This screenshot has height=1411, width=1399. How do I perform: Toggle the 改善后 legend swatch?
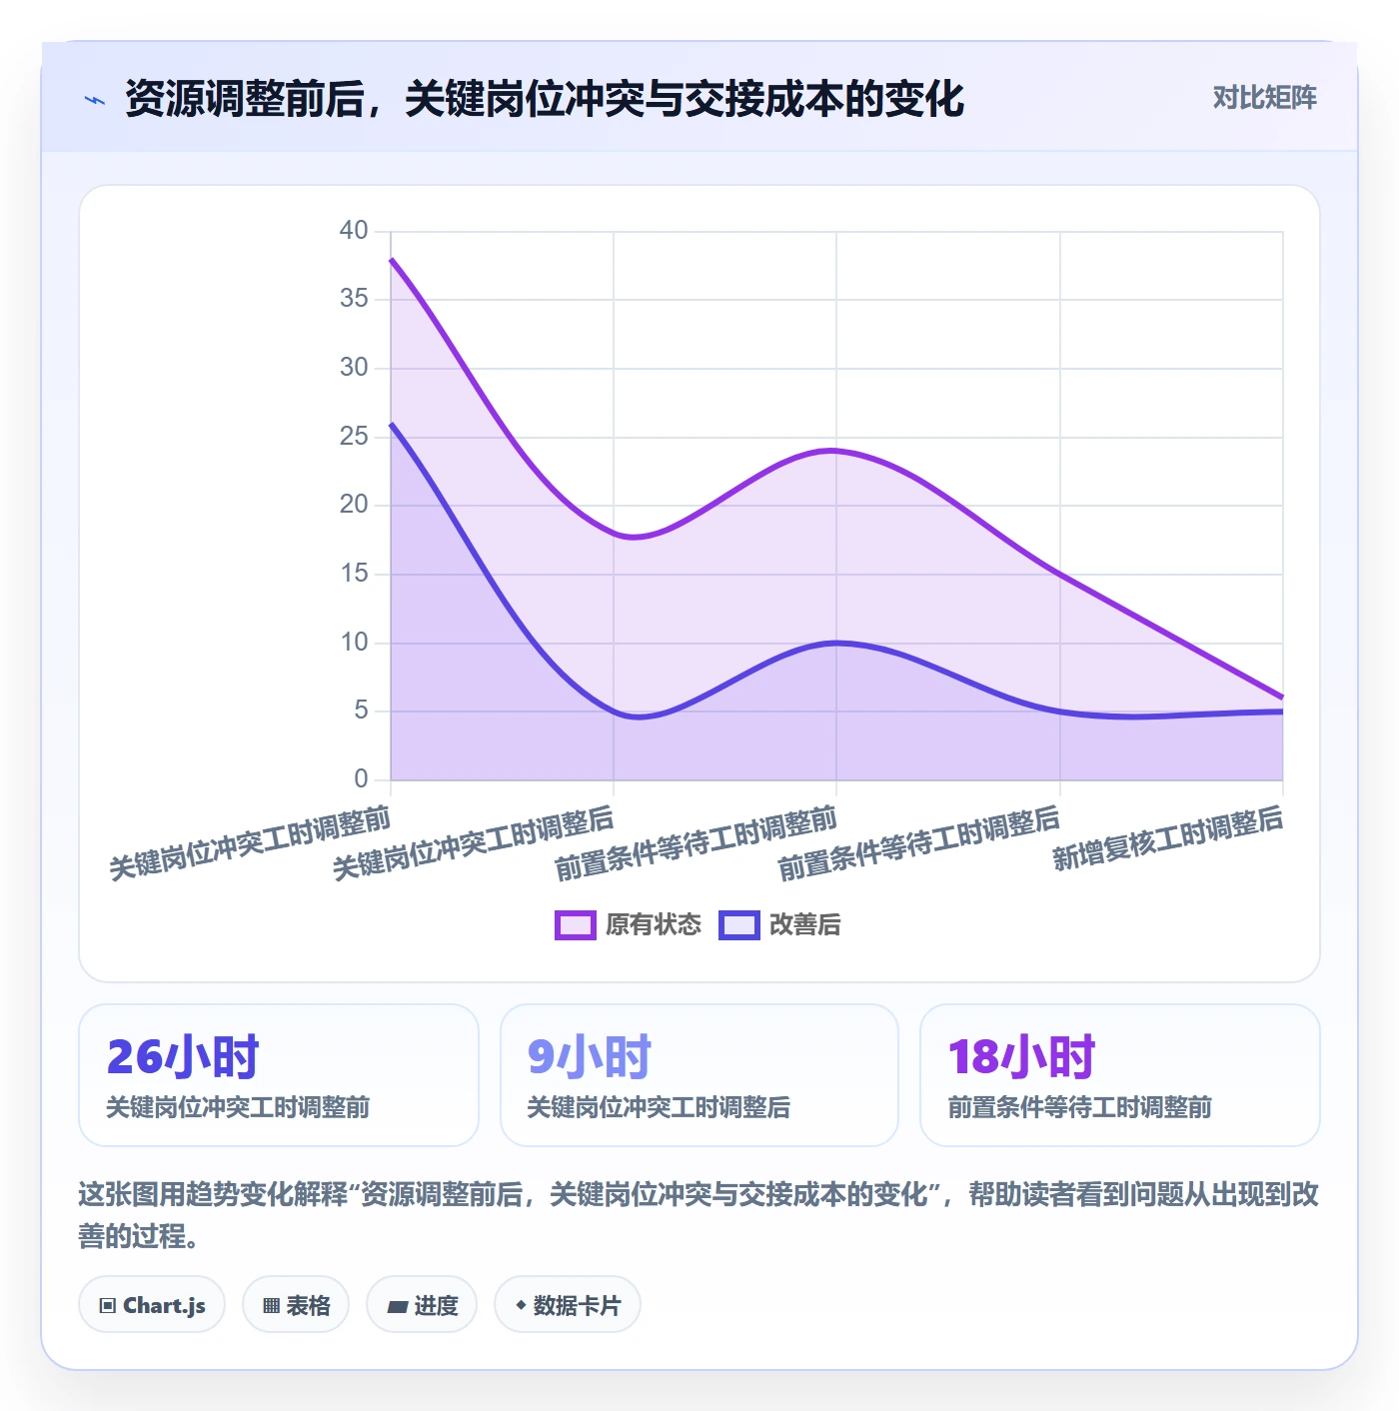tap(739, 925)
